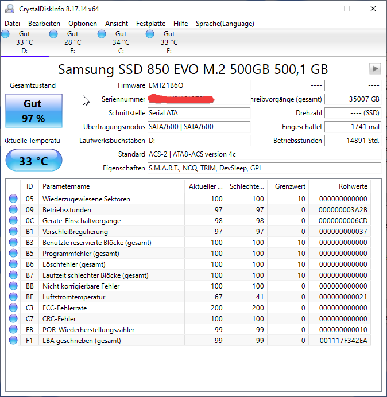Click the Gut 97 % health status button
This screenshot has height=397, width=387.
pos(34,111)
